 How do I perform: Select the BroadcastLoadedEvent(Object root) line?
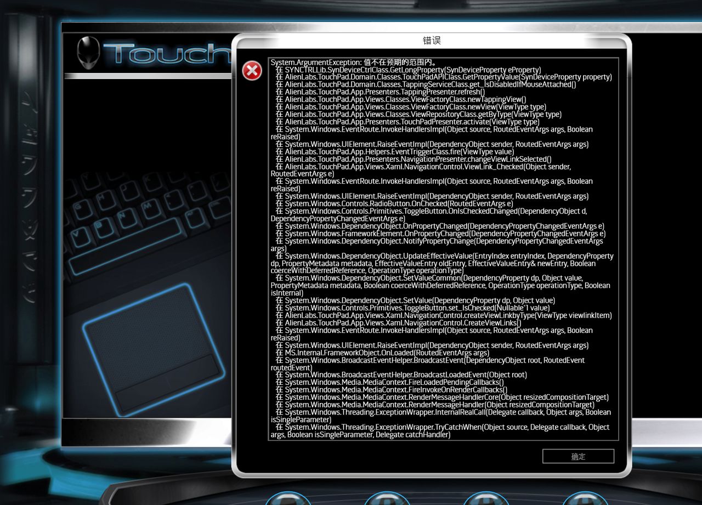(401, 376)
